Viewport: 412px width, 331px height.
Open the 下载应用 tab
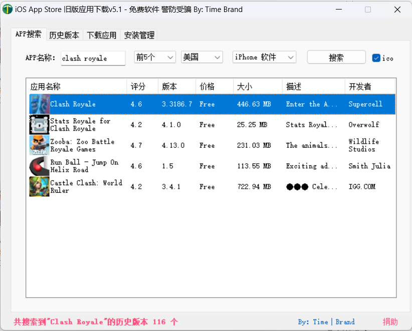click(102, 35)
